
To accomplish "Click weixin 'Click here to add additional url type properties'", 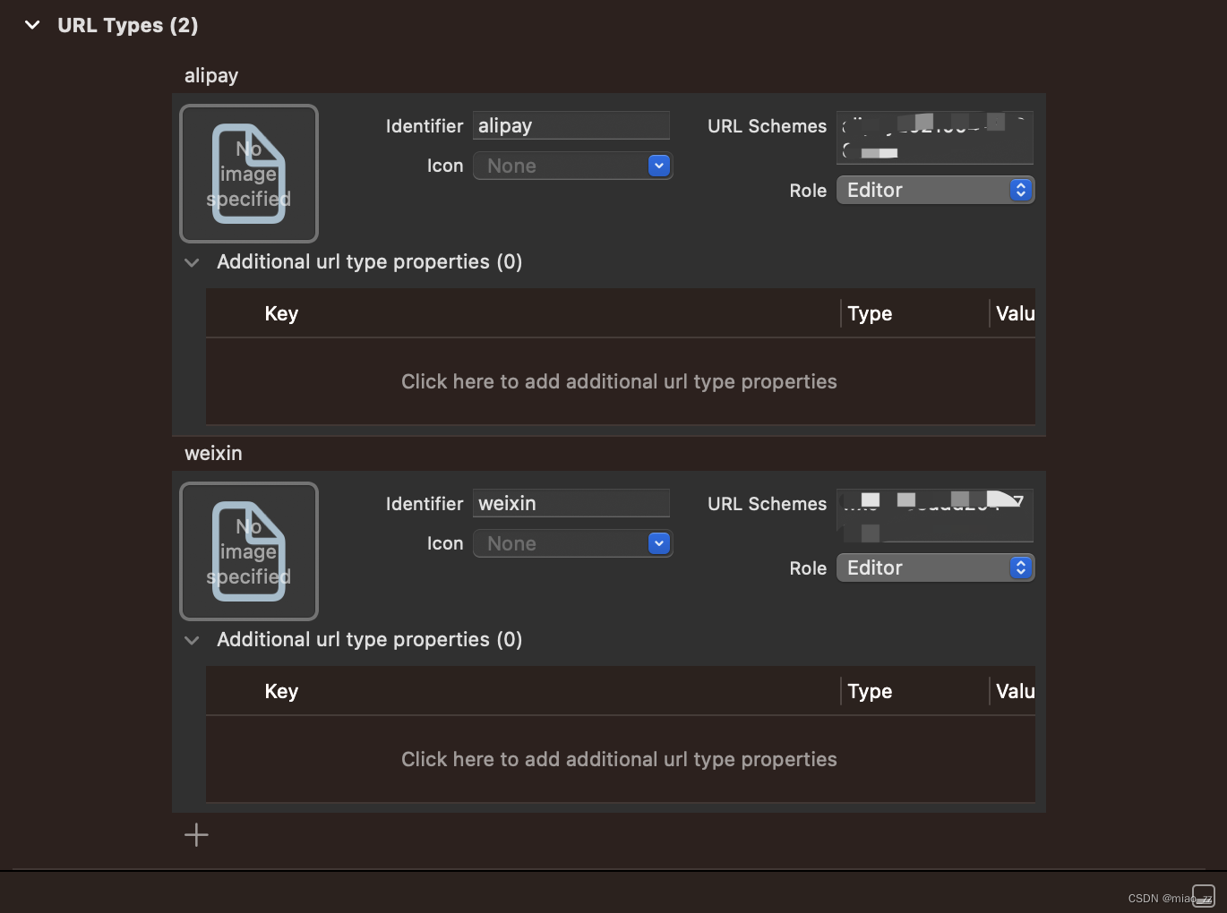I will click(619, 759).
